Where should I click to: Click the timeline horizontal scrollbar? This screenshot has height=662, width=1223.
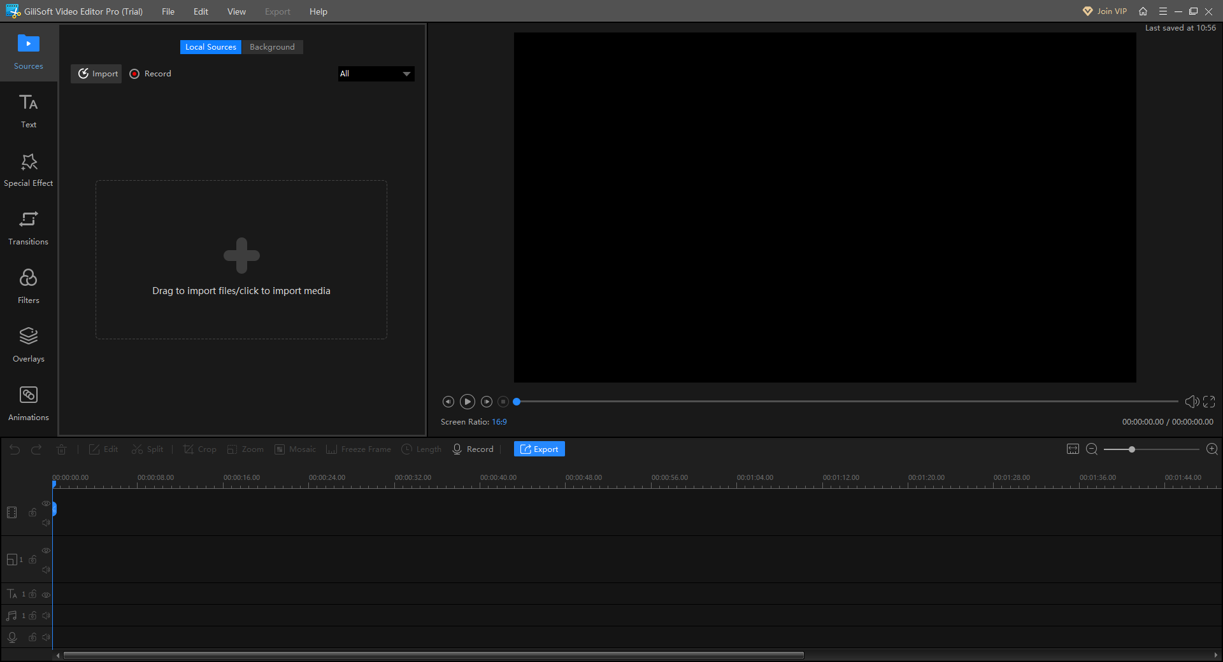tap(434, 655)
